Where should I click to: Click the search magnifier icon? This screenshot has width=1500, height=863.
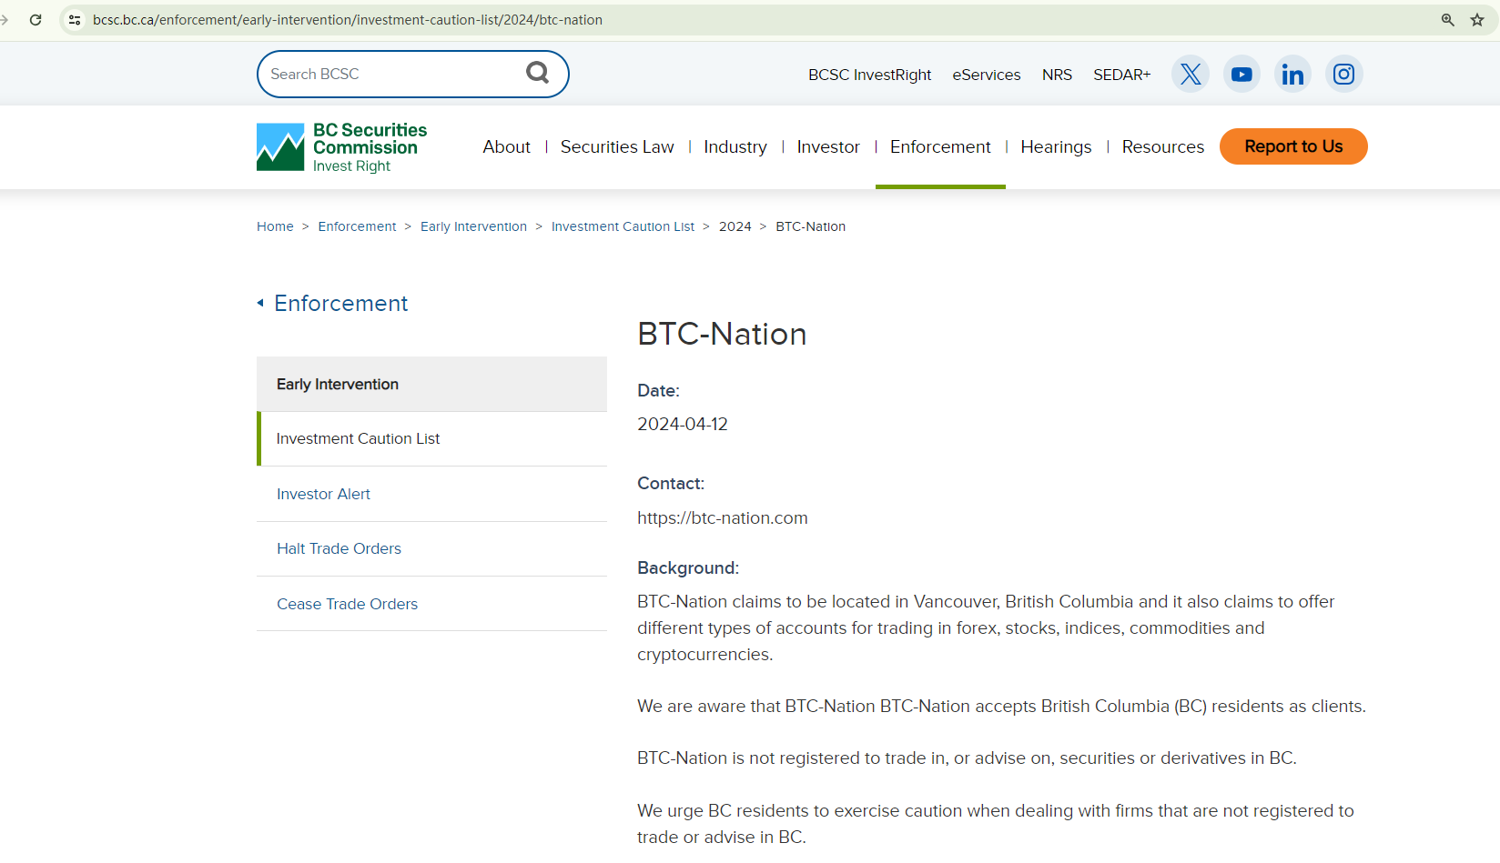coord(538,73)
